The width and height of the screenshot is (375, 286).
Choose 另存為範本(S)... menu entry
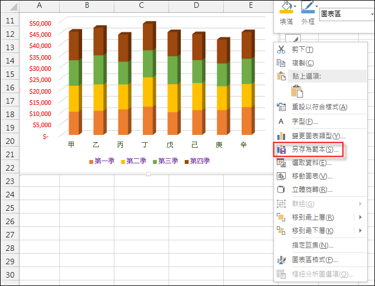(x=320, y=149)
